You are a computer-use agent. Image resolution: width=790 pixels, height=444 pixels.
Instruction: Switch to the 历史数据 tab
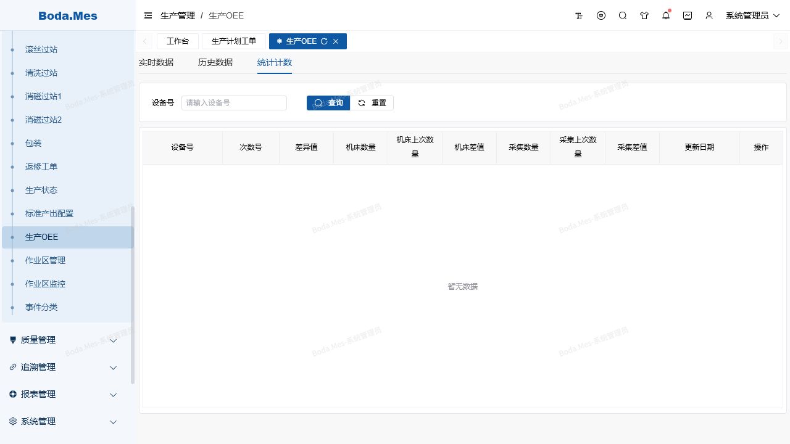215,62
